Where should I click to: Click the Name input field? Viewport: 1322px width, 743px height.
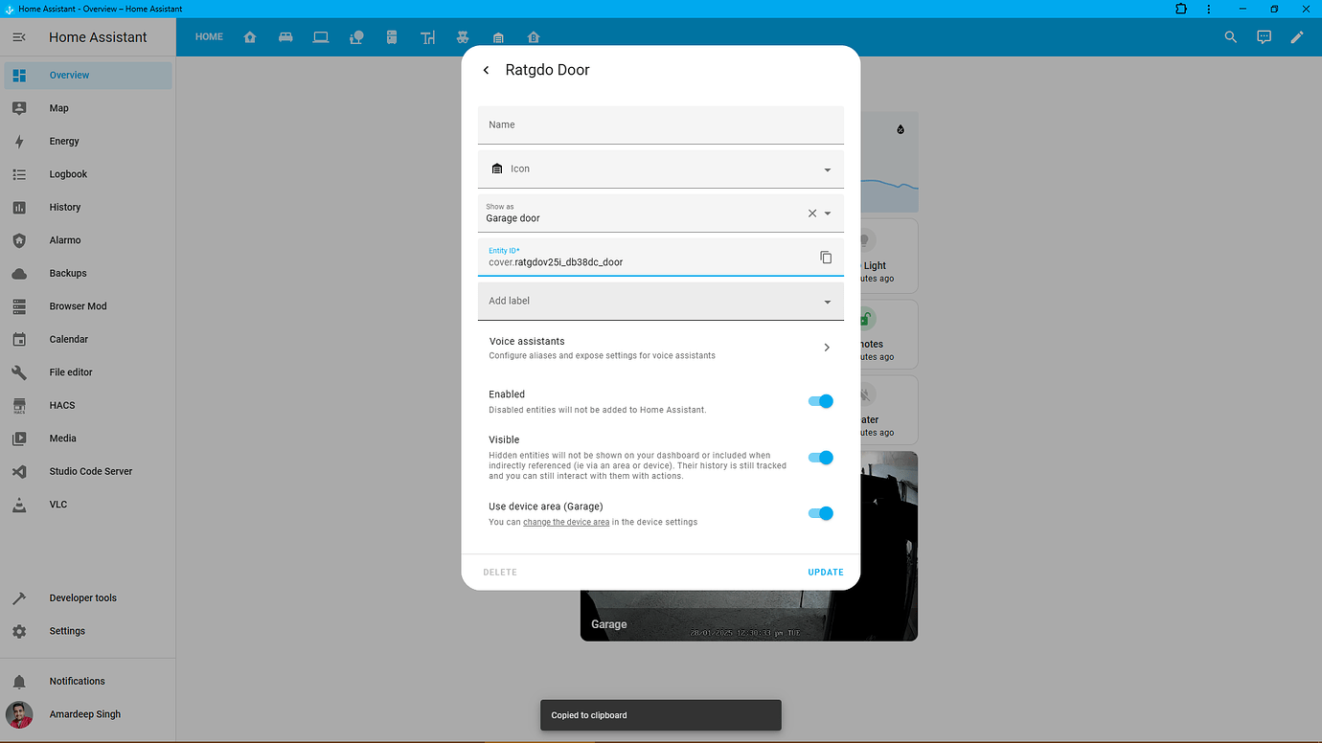[660, 124]
